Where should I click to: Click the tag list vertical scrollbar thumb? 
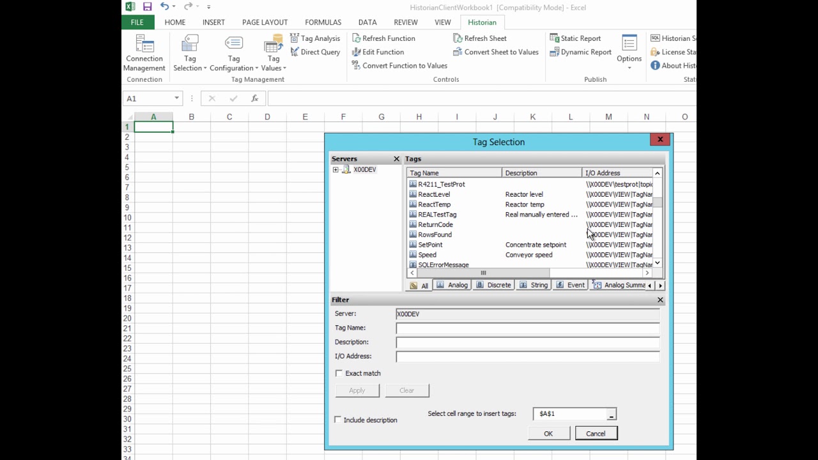(x=657, y=203)
